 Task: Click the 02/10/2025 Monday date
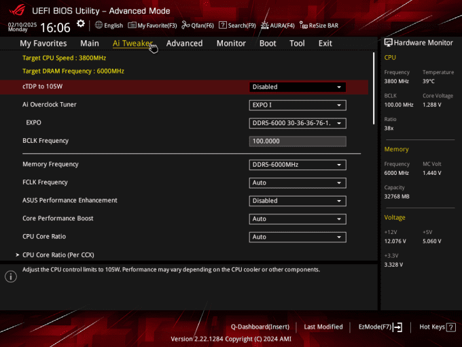pyautogui.click(x=22, y=27)
